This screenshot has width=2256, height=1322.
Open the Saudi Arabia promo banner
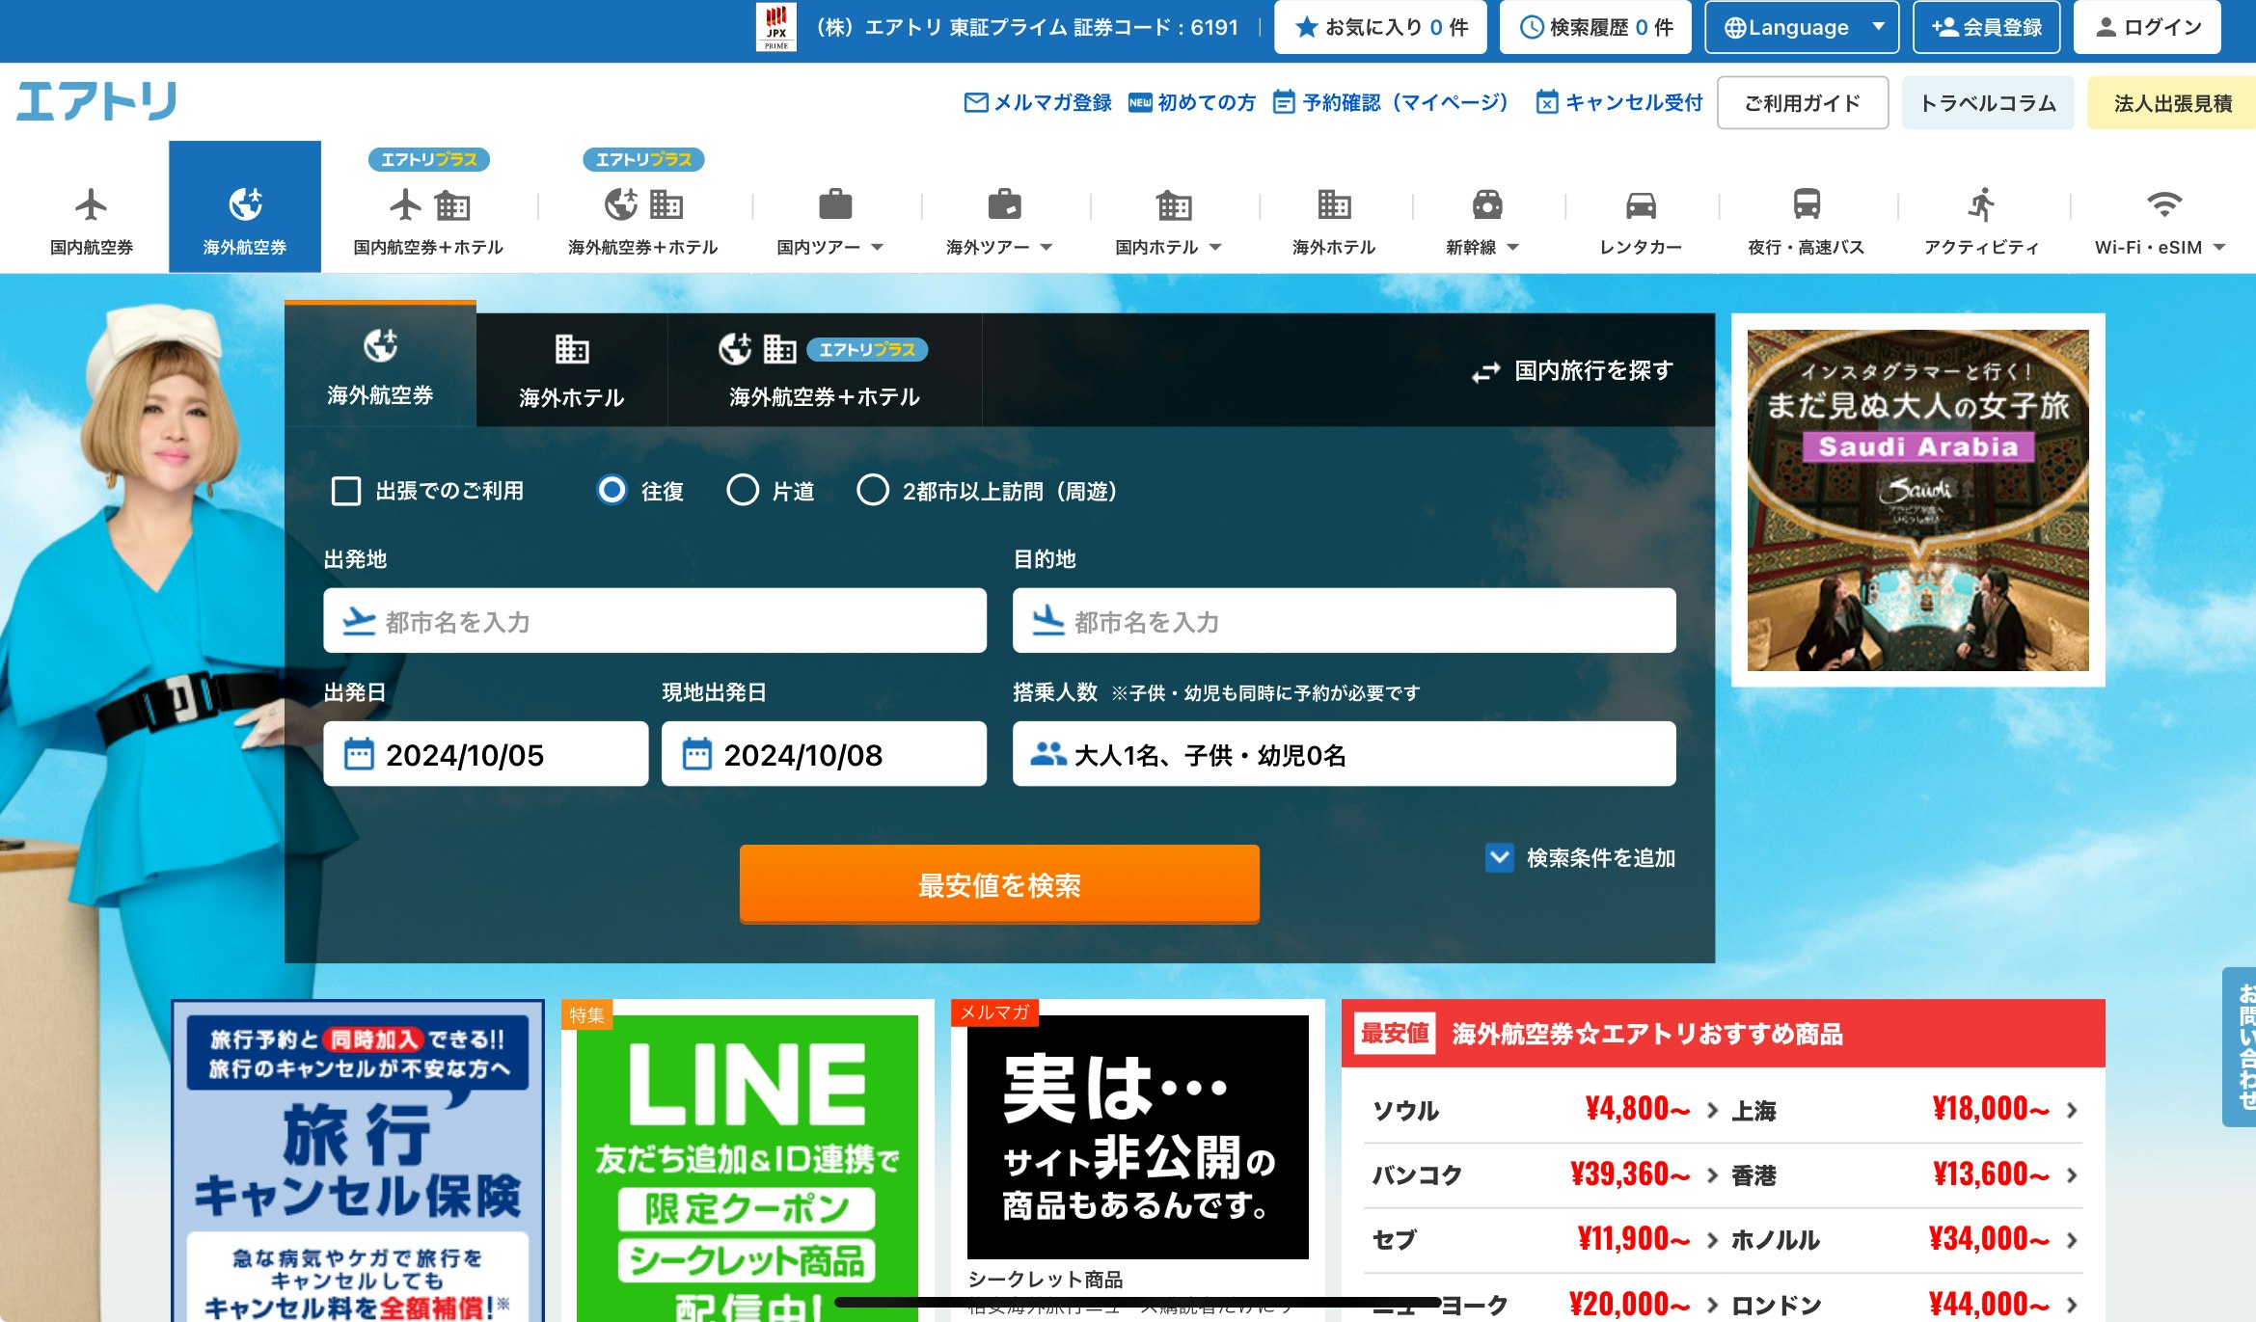pos(1917,500)
